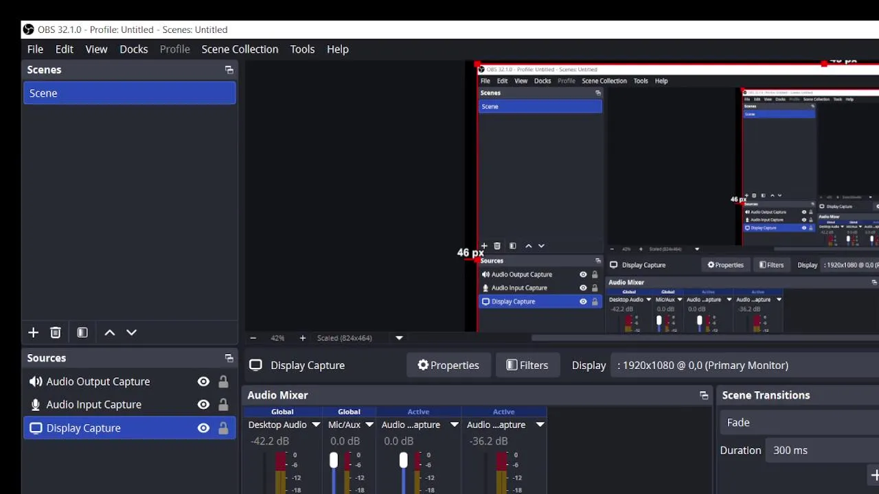Open the File menu
Image resolution: width=879 pixels, height=494 pixels.
(35, 49)
